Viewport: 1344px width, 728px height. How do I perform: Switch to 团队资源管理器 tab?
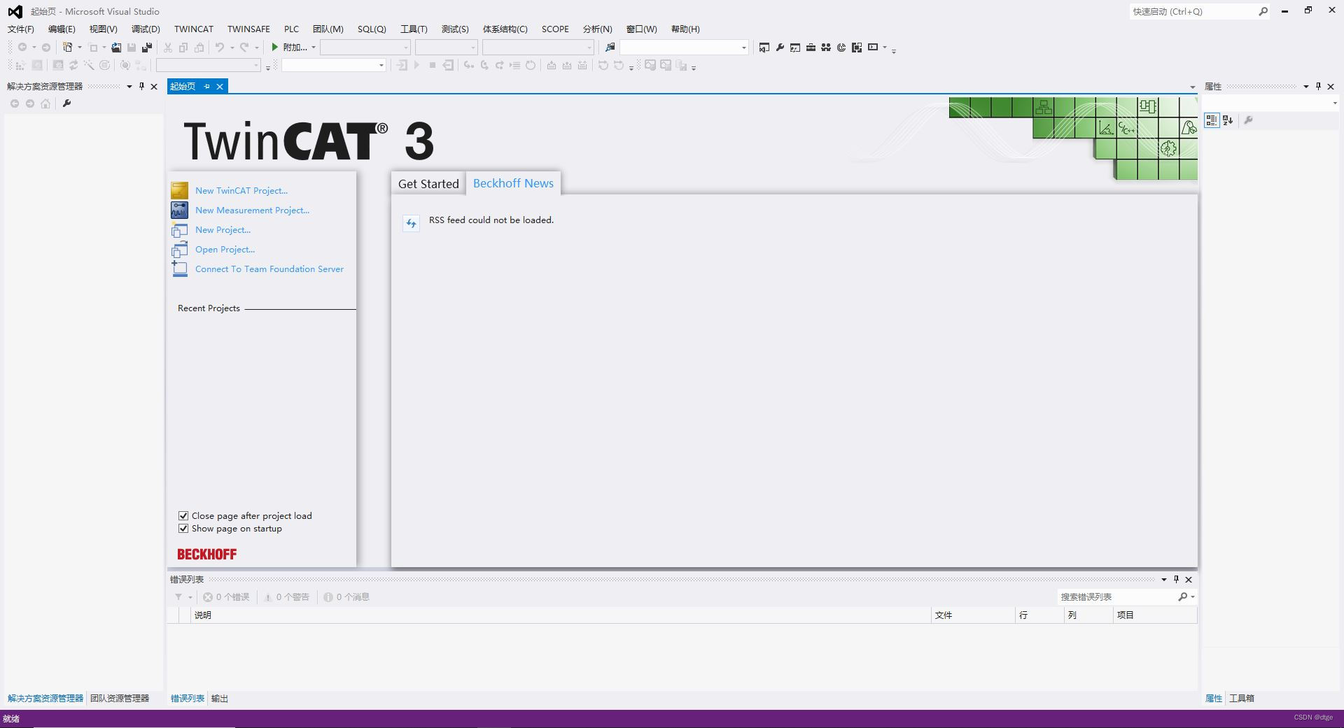tap(120, 698)
